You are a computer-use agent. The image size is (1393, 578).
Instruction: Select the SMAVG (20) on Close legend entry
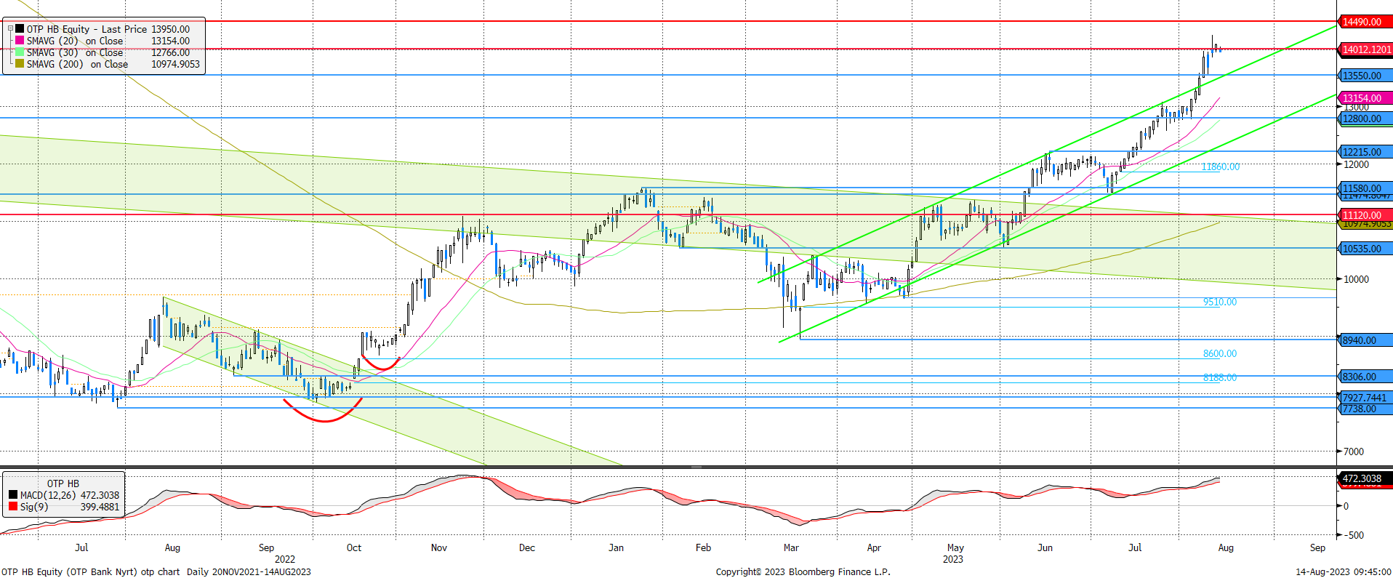(75, 41)
